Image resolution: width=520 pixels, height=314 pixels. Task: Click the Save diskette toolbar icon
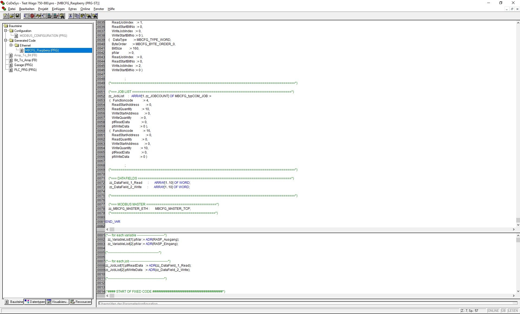[17, 16]
